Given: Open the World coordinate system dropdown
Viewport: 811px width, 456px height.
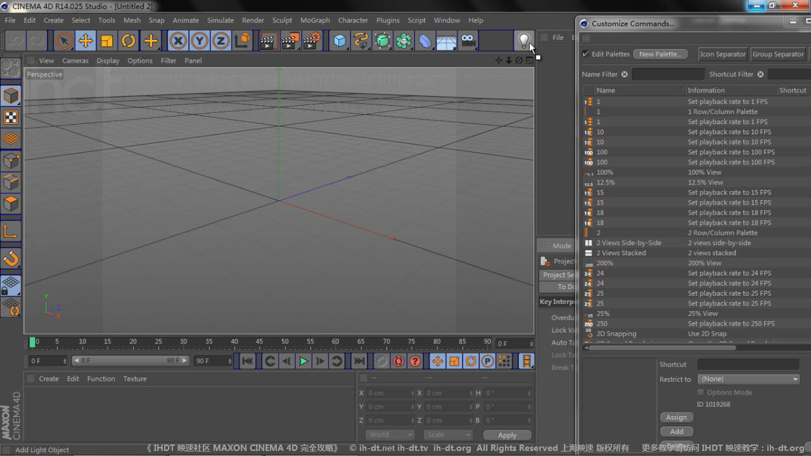Looking at the screenshot, I should [390, 435].
